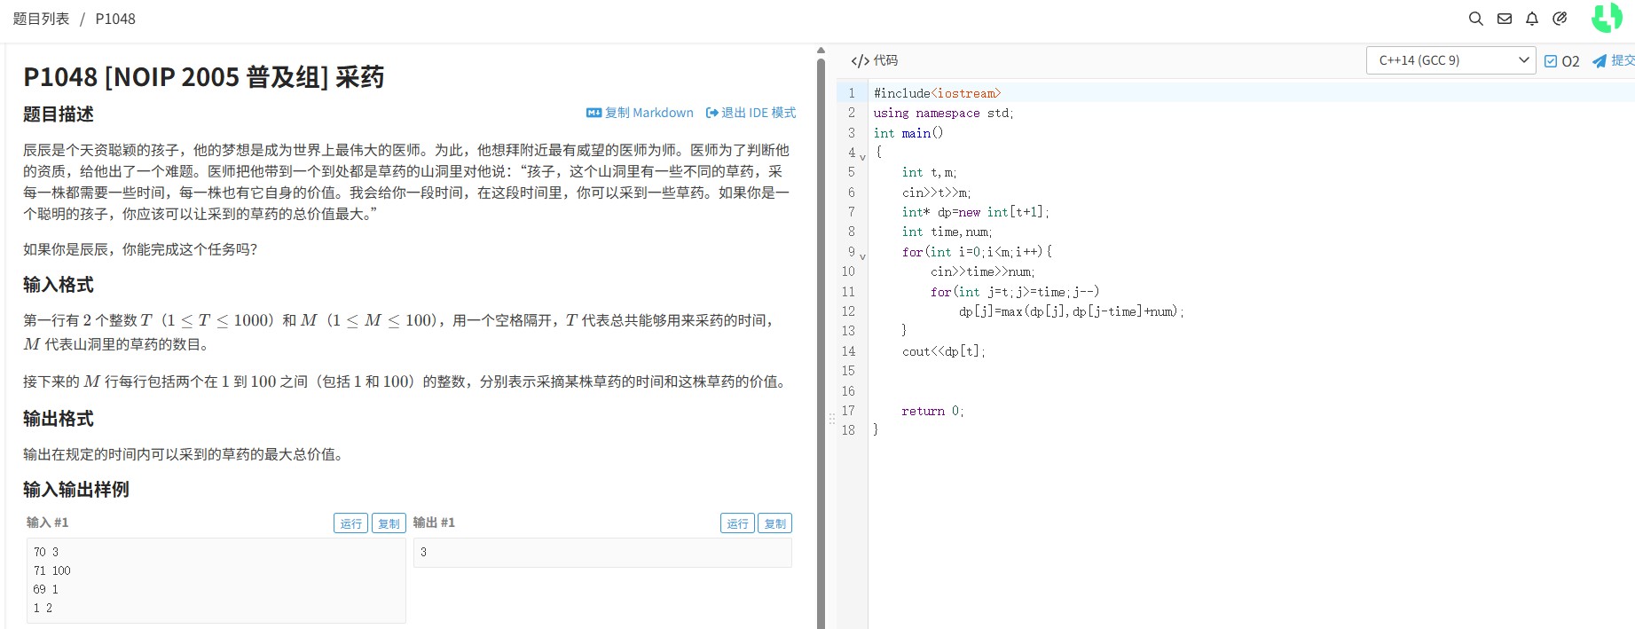Click code line 'return 0;'
The image size is (1635, 629).
point(933,411)
